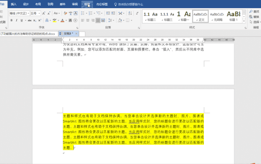Apply paragraph shading with the paint bucket
The image size is (261, 164).
click(x=120, y=20)
